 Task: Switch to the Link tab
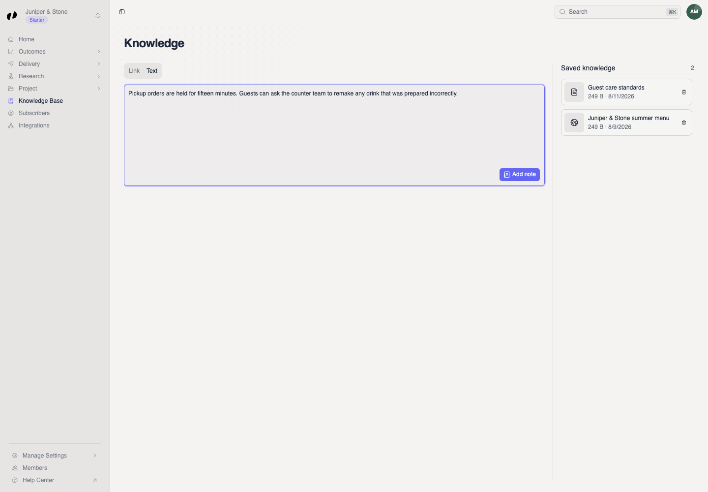point(134,71)
